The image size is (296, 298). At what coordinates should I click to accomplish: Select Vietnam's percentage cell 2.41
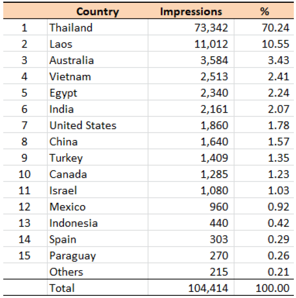tap(279, 77)
